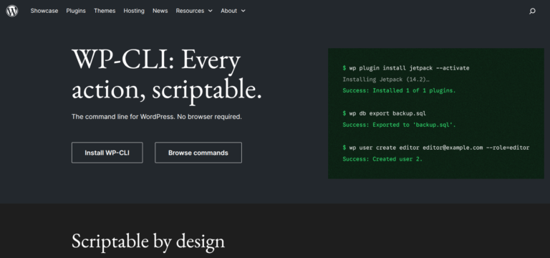Screen dimensions: 550x258
Task: Select the 'The command line for WordPress' tagline
Action: 156,117
